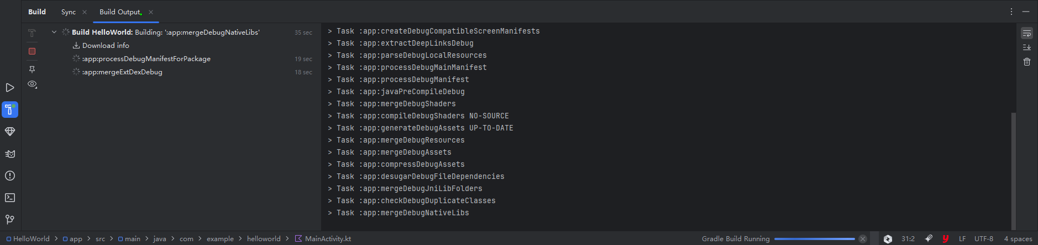Click the Download info link

(x=105, y=45)
